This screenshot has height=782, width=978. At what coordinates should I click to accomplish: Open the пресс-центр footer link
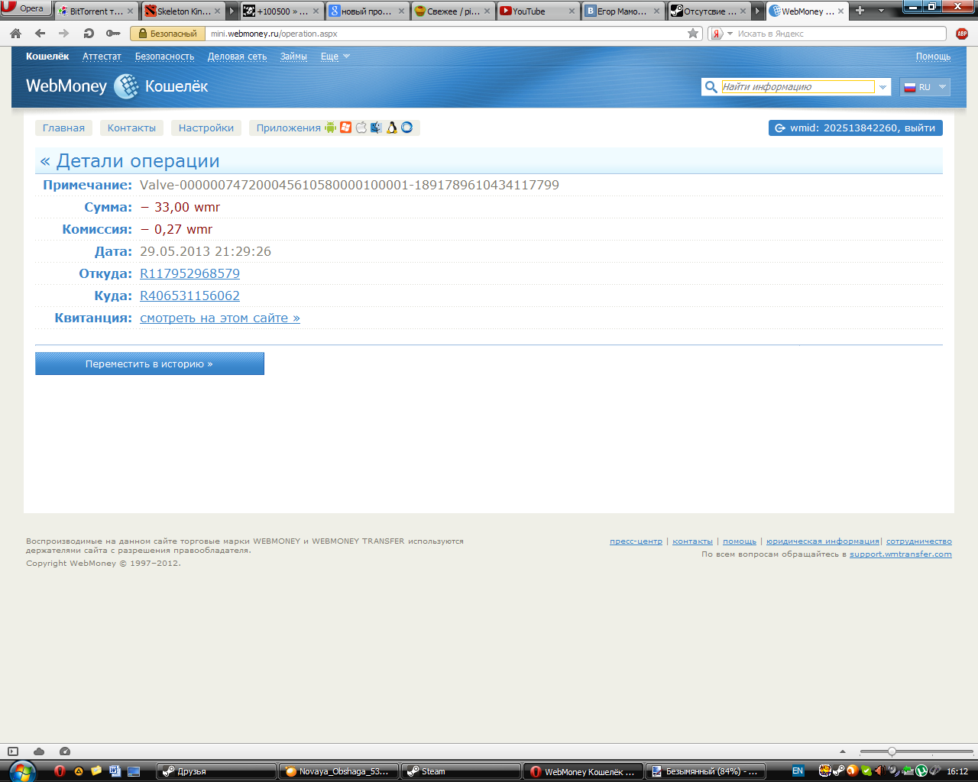pyautogui.click(x=636, y=541)
